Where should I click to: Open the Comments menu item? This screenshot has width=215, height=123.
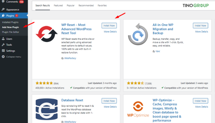12,2
